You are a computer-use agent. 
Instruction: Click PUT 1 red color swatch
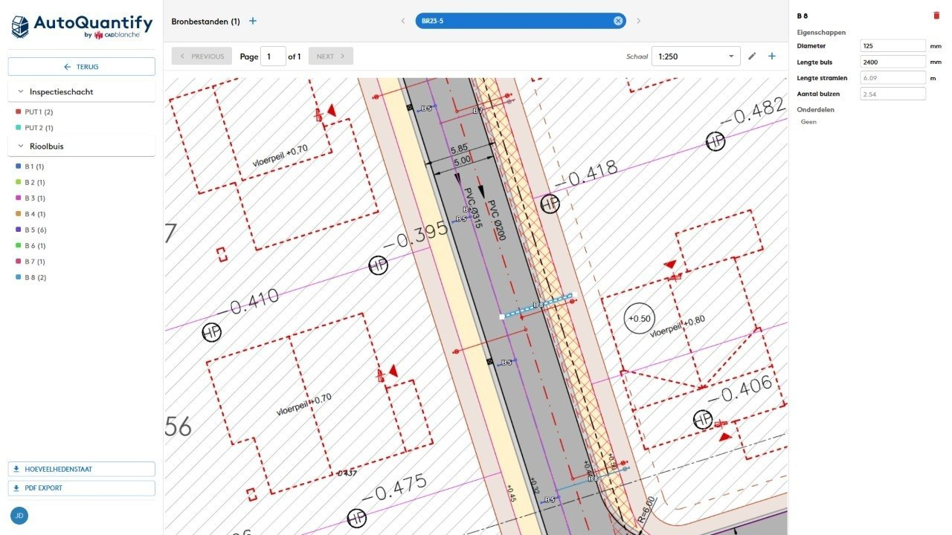point(18,112)
